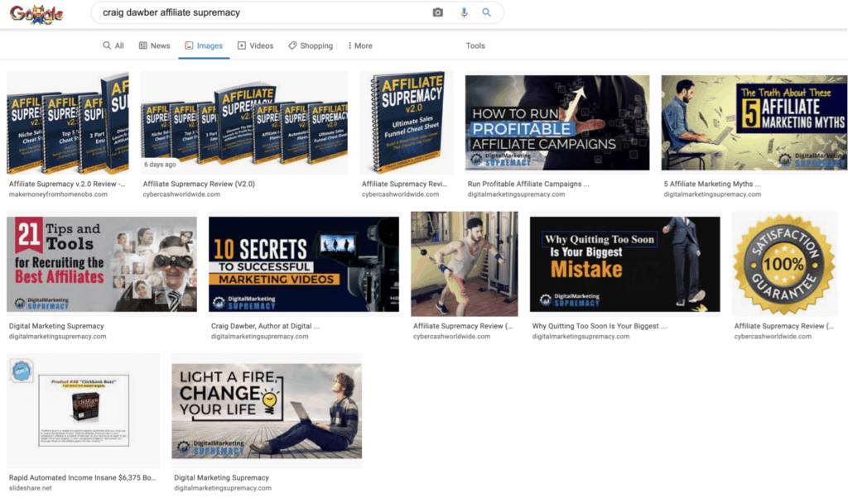Open How to Run Profitable Affiliate Campaigns image
This screenshot has width=848, height=498.
click(x=557, y=122)
